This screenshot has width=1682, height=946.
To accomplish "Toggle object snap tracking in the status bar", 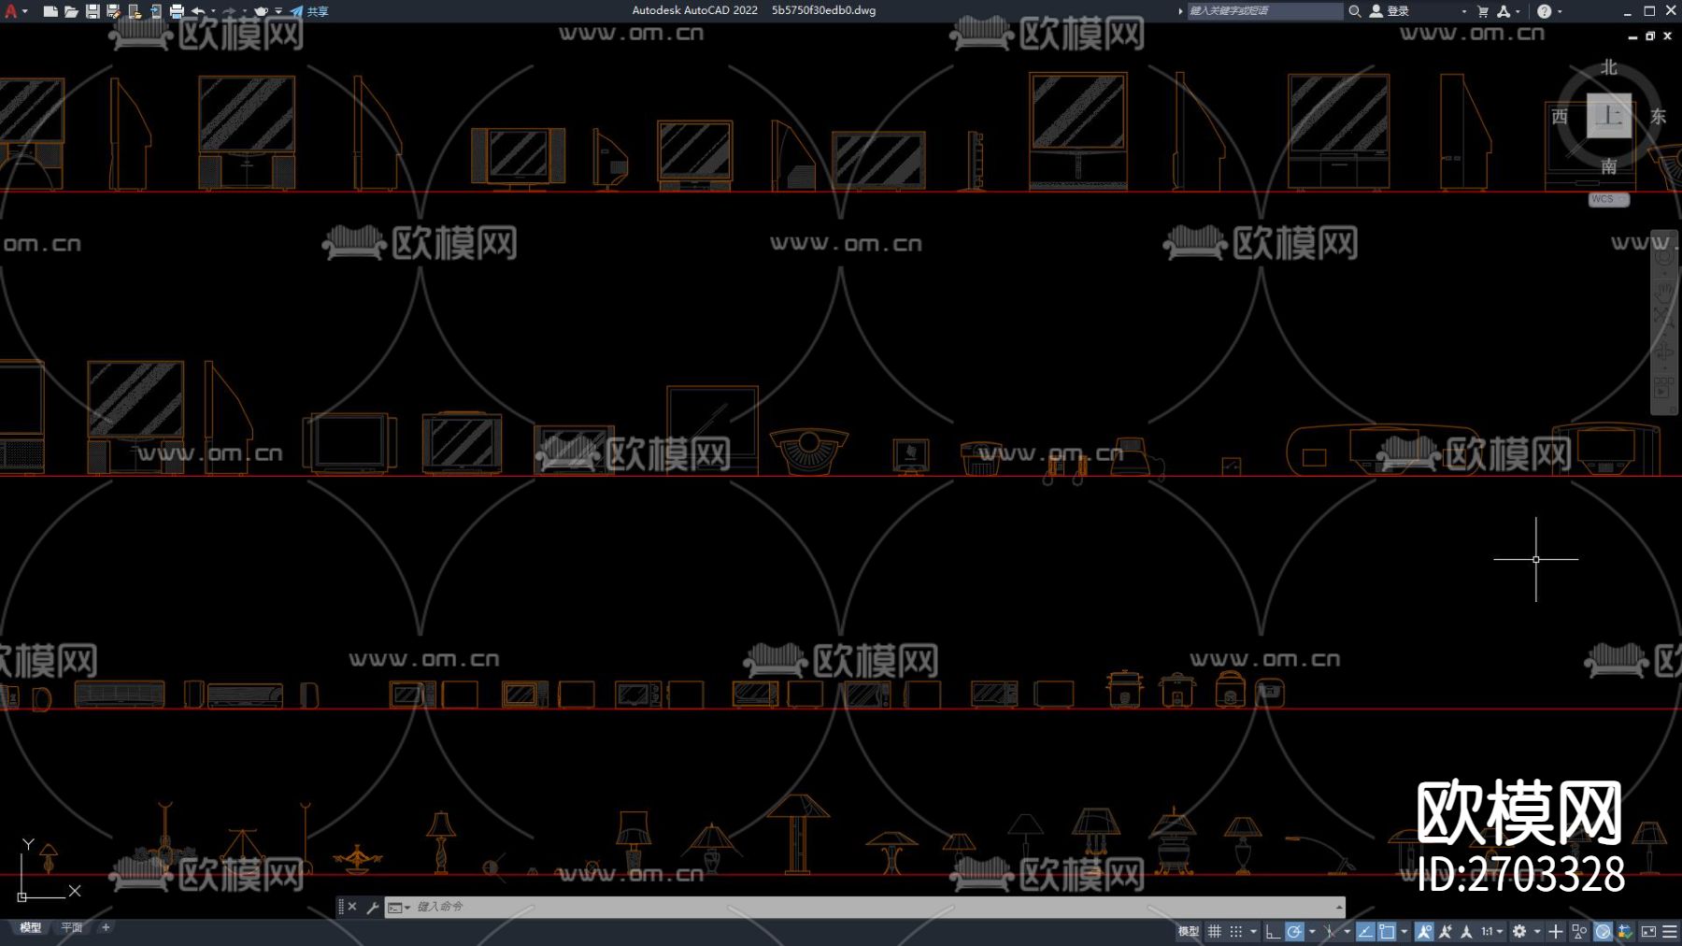I will coord(1365,931).
